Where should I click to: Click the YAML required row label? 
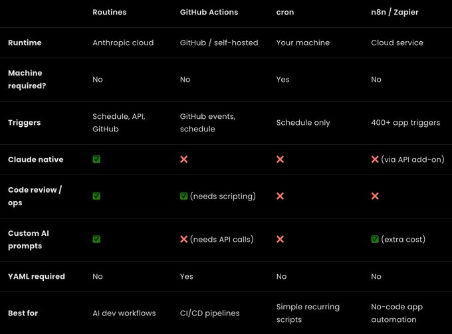click(37, 276)
